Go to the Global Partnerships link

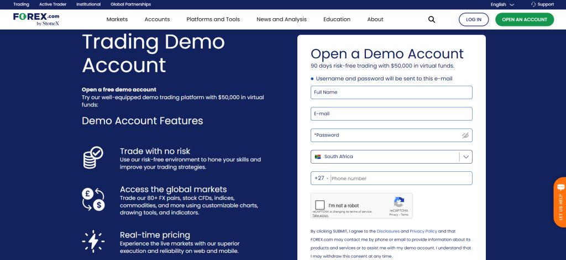click(130, 4)
